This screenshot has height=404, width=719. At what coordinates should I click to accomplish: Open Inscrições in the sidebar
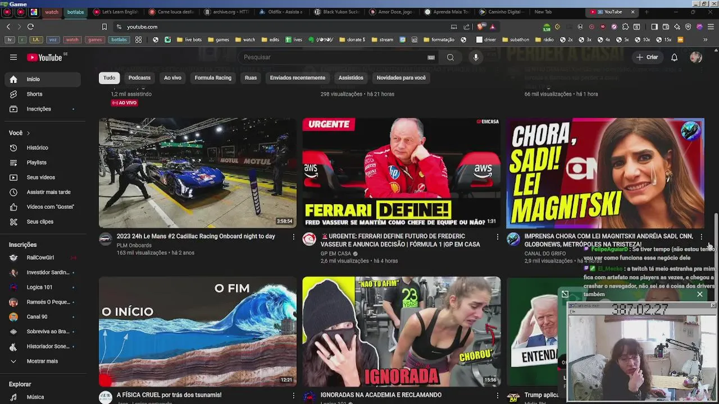(43, 109)
